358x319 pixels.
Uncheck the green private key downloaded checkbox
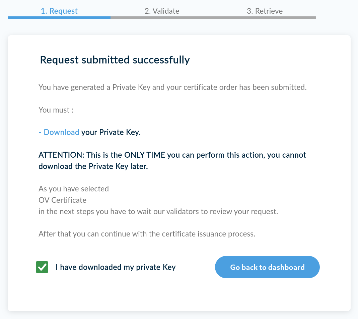pyautogui.click(x=42, y=267)
